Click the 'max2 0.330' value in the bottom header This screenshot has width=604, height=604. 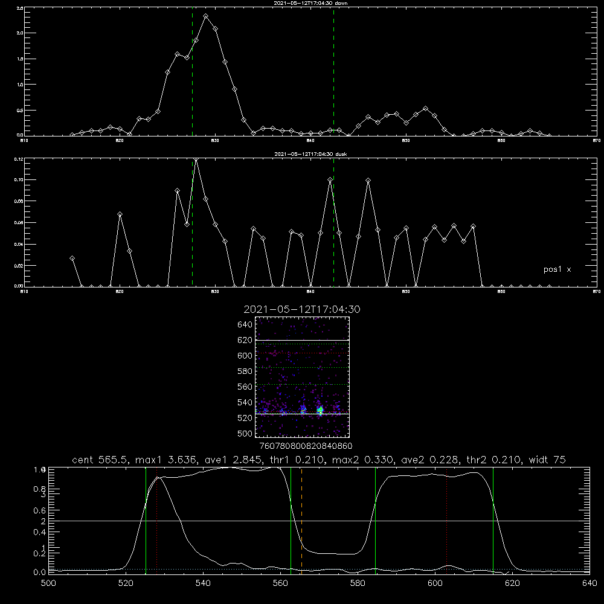tap(363, 460)
